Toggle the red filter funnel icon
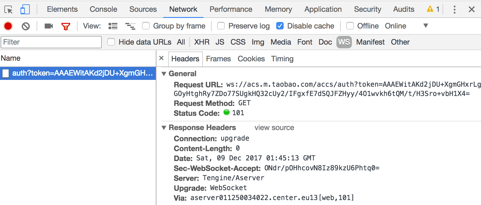This screenshot has width=481, height=205. tap(65, 26)
